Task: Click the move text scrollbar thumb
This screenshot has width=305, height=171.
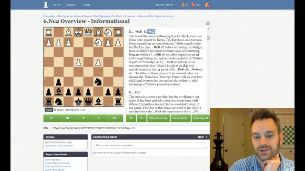Action: [208, 38]
